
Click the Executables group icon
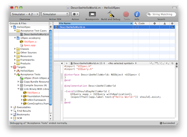click(15, 107)
